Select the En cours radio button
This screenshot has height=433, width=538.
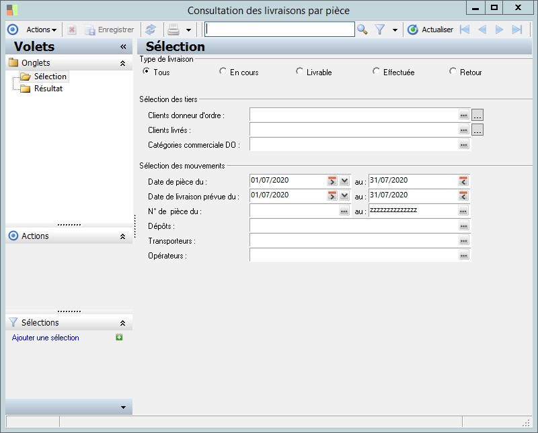[x=223, y=71]
